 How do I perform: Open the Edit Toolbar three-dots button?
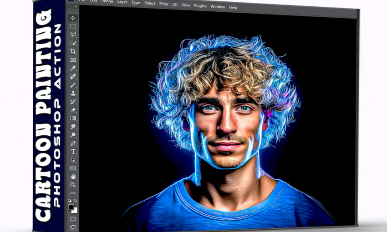tap(73, 193)
